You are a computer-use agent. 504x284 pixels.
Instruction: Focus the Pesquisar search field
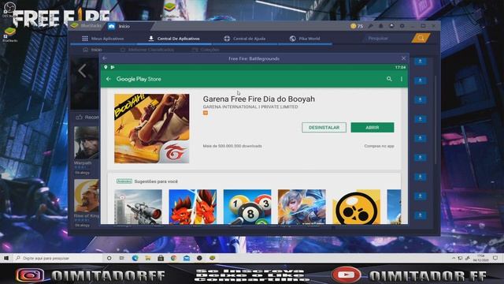387,39
